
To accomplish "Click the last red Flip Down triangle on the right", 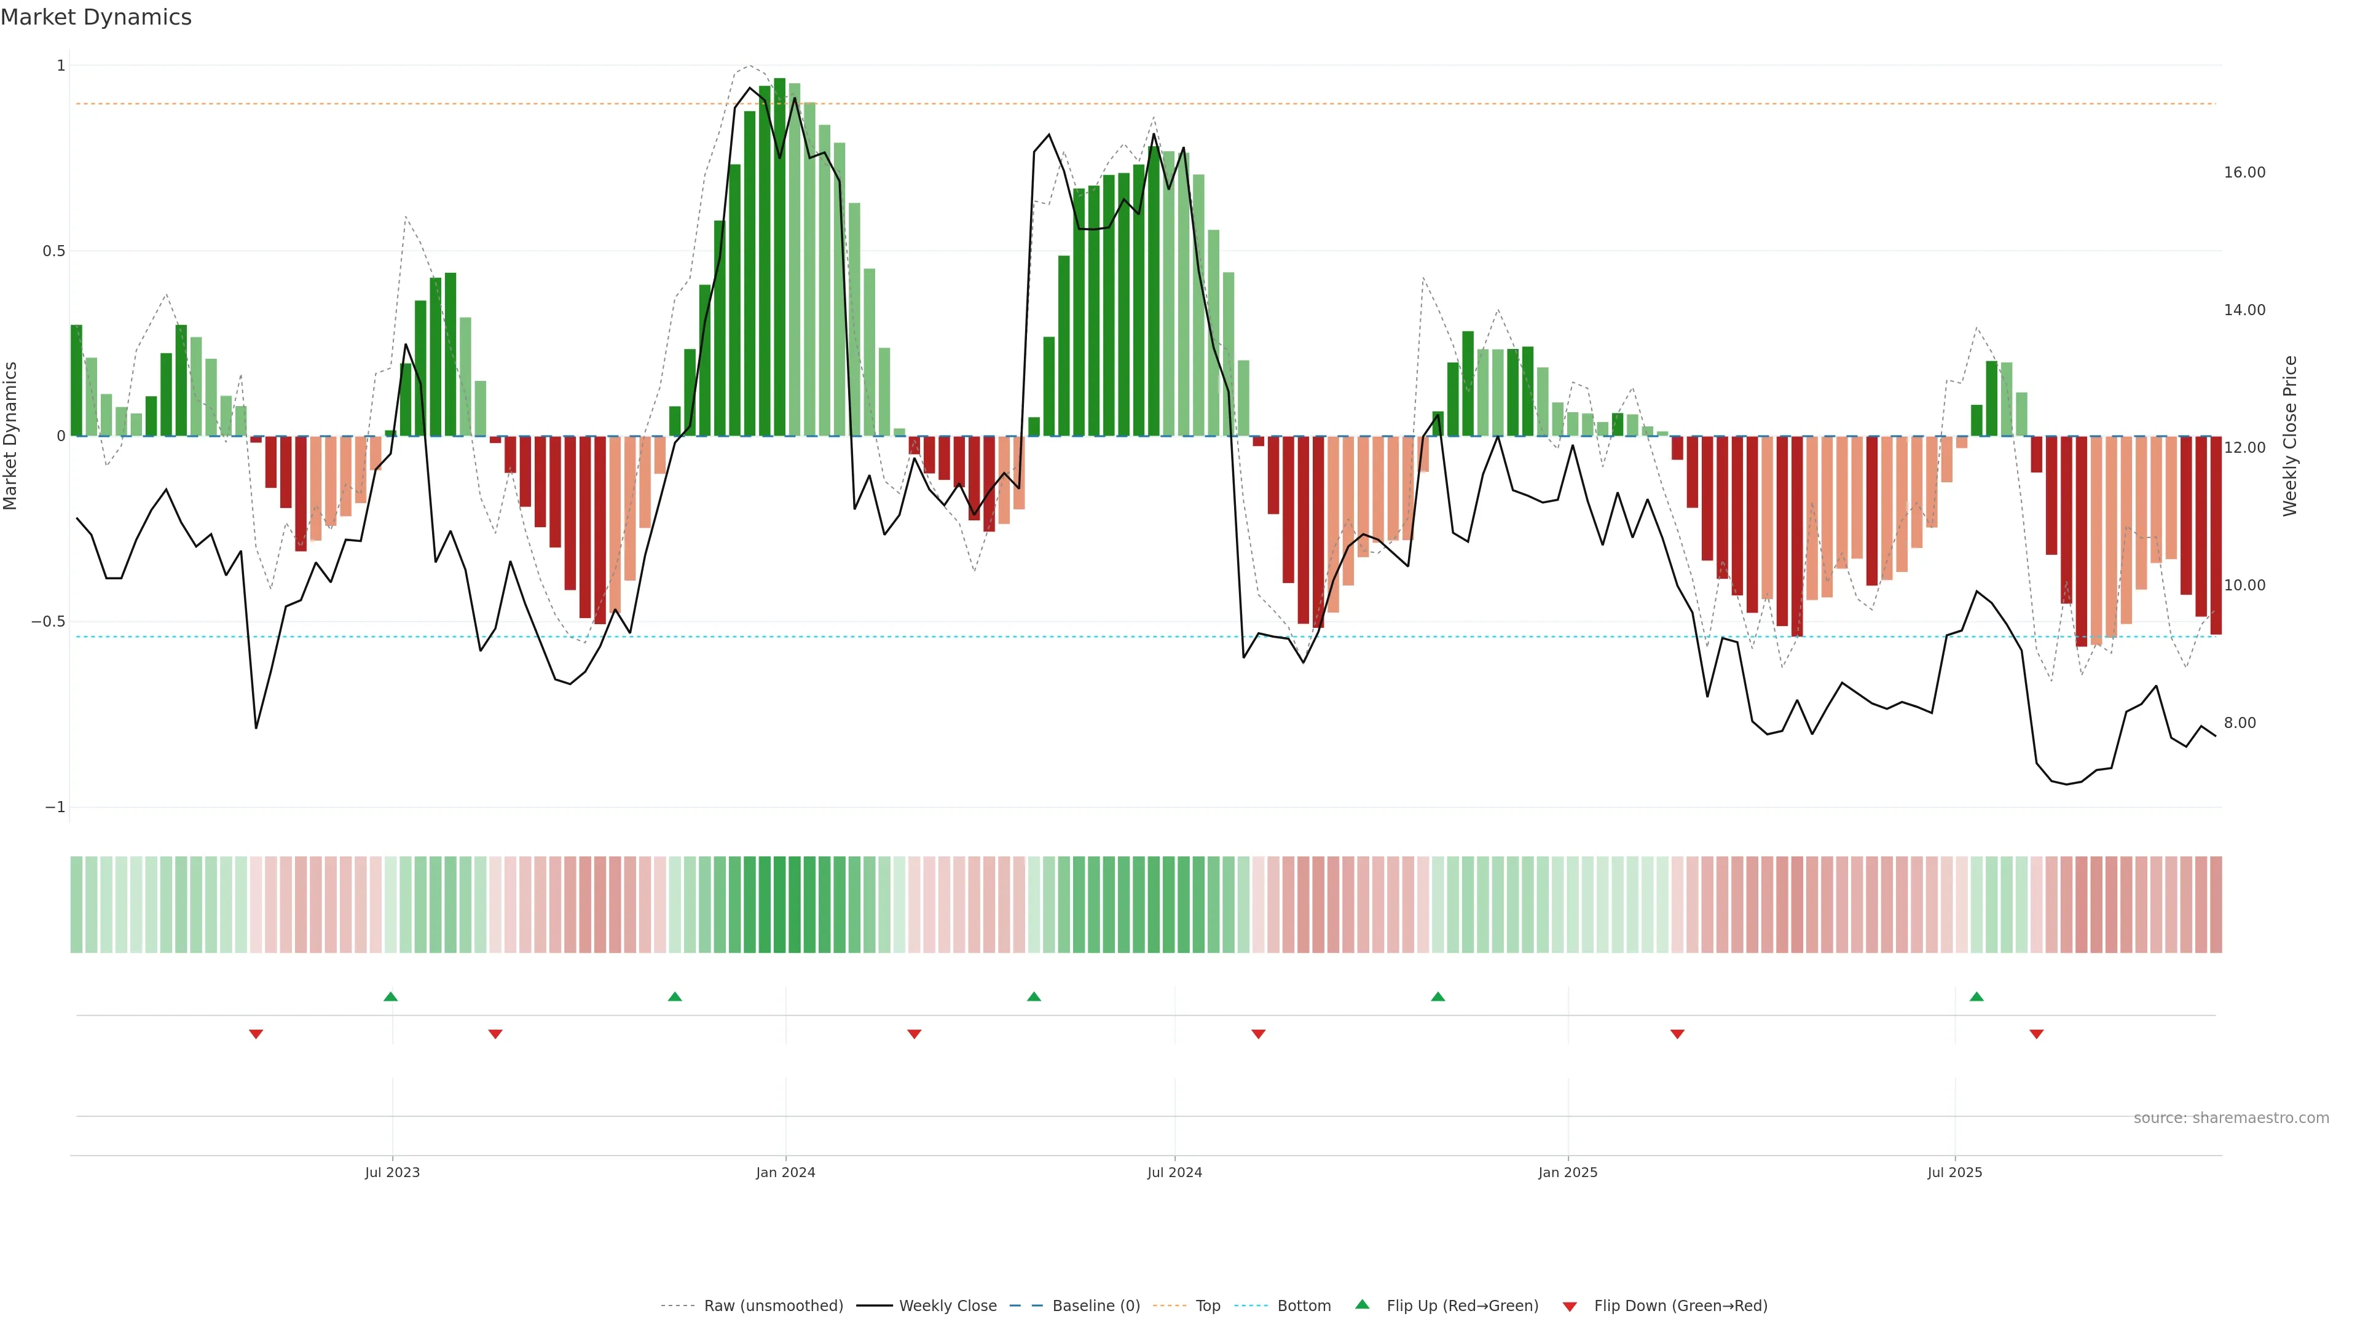I will pos(2037,1034).
